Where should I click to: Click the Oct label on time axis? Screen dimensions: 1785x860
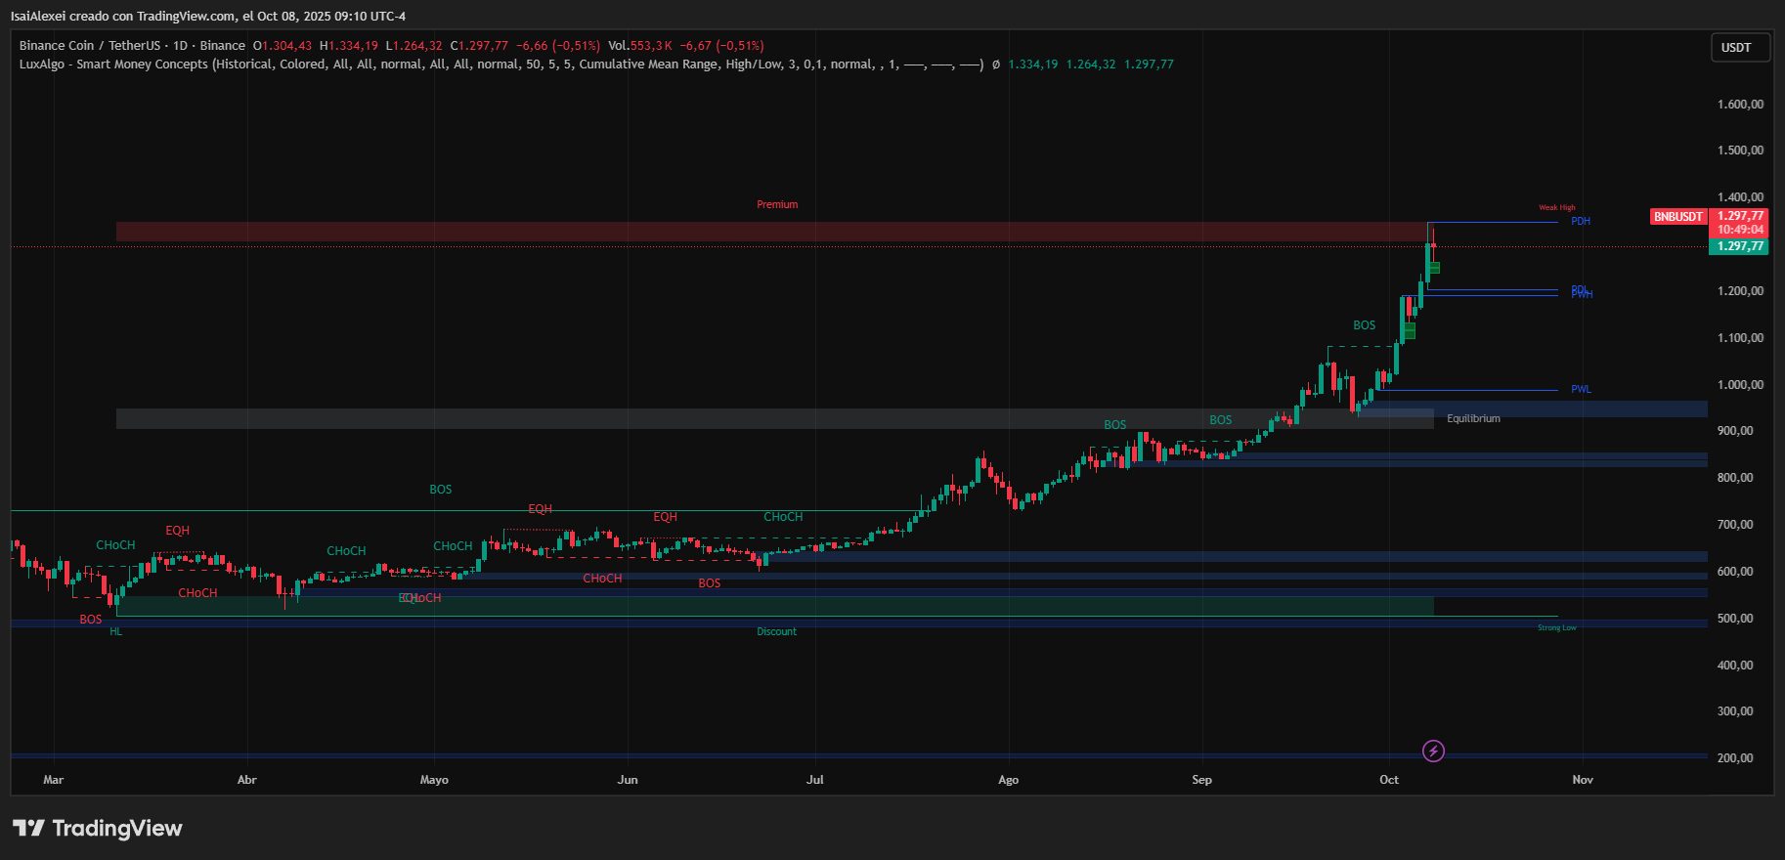(1388, 780)
